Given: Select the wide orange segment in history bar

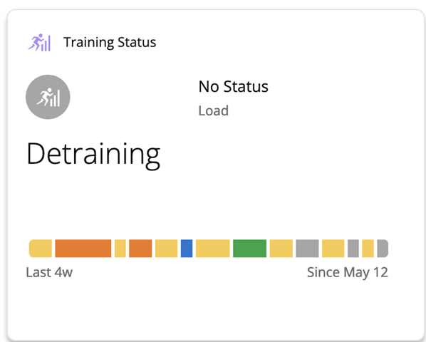Looking at the screenshot, I should [83, 248].
